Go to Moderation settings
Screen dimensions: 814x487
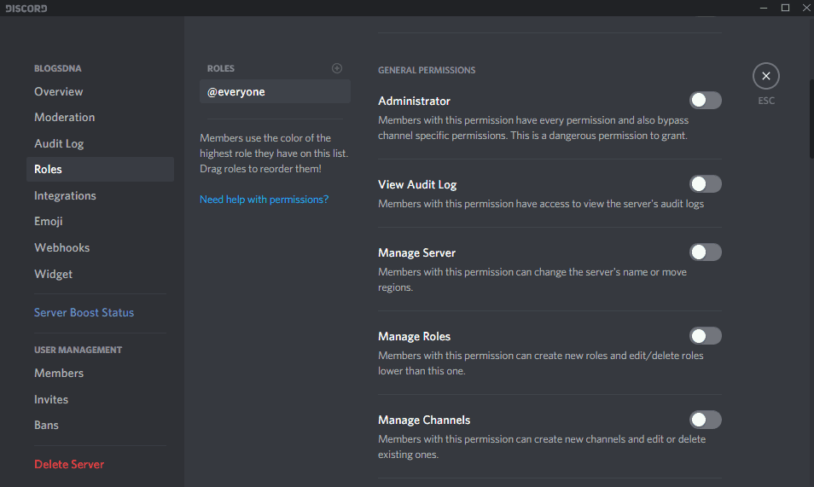[100, 118]
